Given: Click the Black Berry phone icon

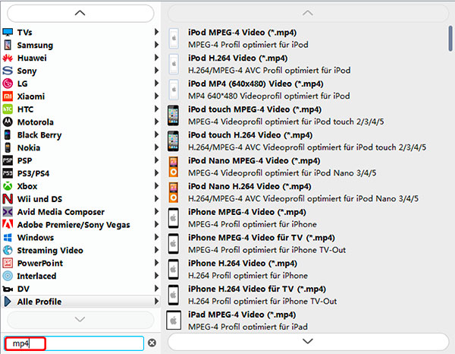Looking at the screenshot, I should [8, 135].
